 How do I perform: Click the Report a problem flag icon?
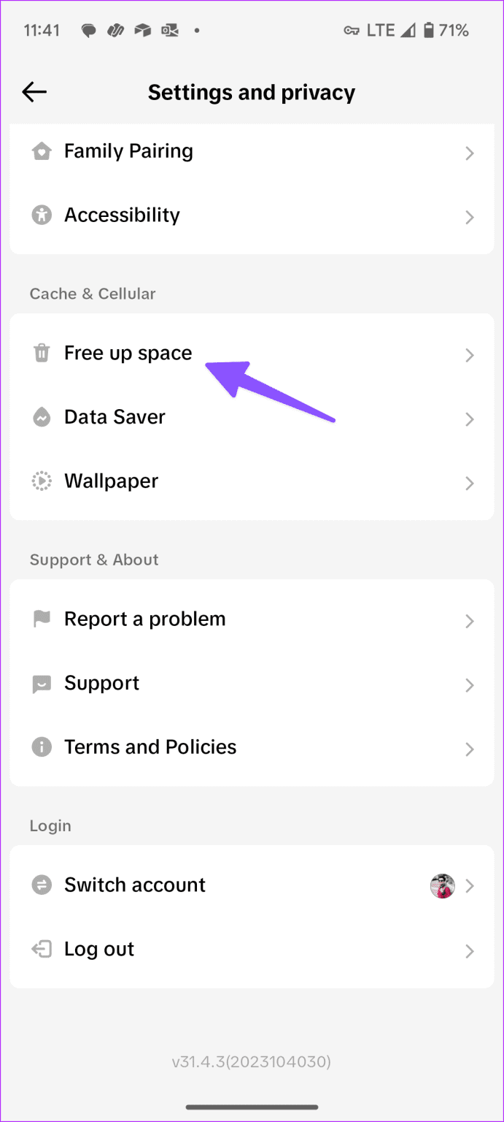tap(42, 619)
